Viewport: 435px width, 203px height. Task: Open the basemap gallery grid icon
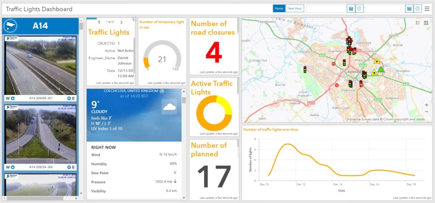coord(426,23)
